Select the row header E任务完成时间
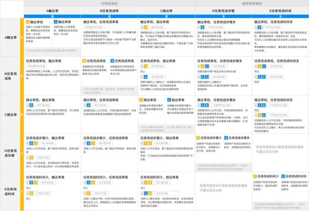Viewport: 309px width, 211px height. coord(11,192)
